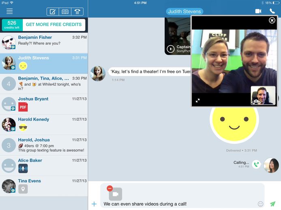Open the Harold, Joshua group chat
Viewport: 281px width, 210px height.
[x=44, y=145]
